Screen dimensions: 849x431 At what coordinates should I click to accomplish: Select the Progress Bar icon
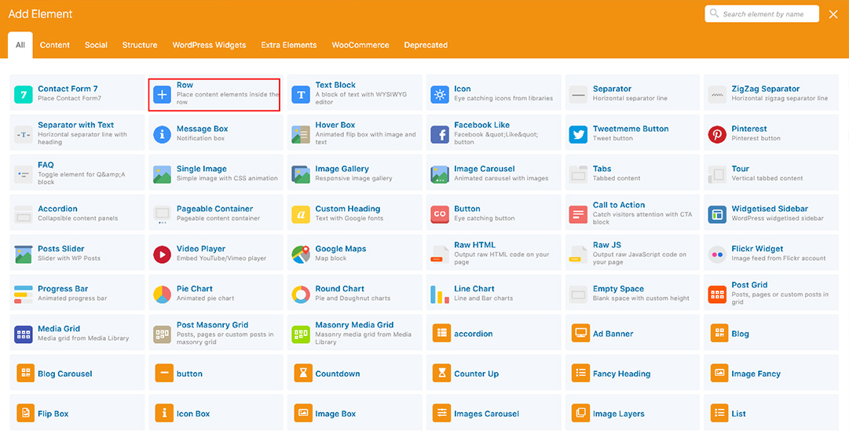point(24,294)
